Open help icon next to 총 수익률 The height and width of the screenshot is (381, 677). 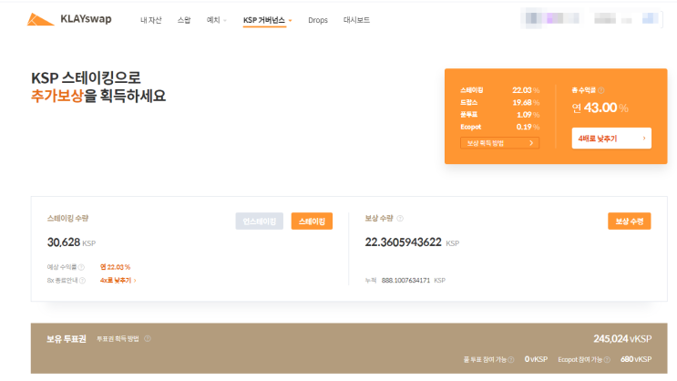(601, 90)
